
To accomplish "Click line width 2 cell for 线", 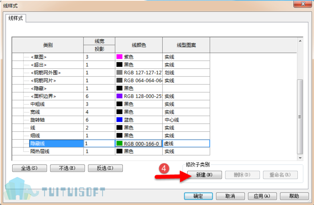I will (x=99, y=128).
